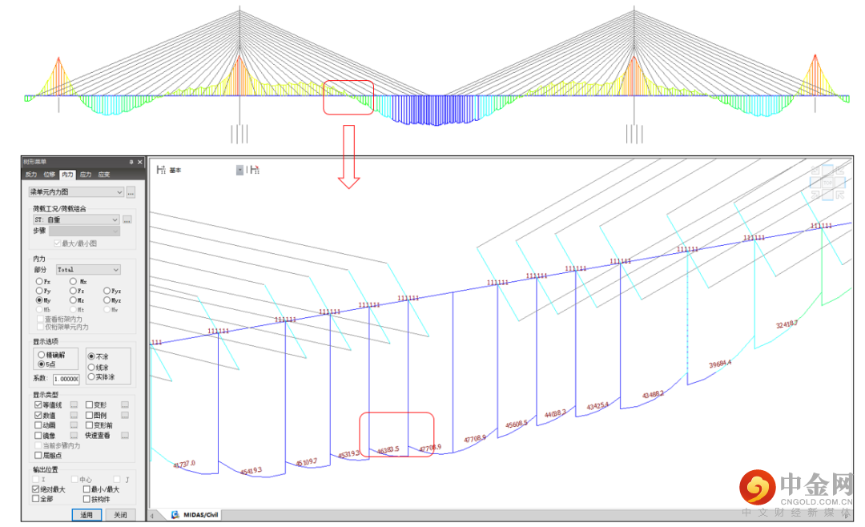
Task: Click the 系数 scale factor input field
Action: pos(66,379)
